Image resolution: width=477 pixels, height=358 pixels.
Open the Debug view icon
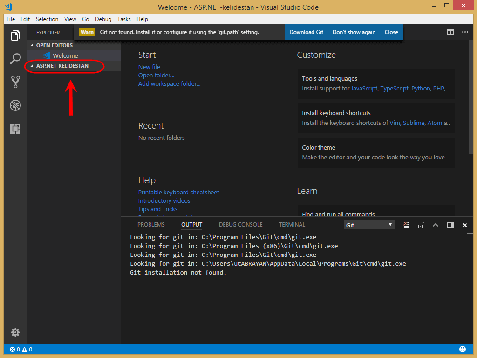pos(15,105)
